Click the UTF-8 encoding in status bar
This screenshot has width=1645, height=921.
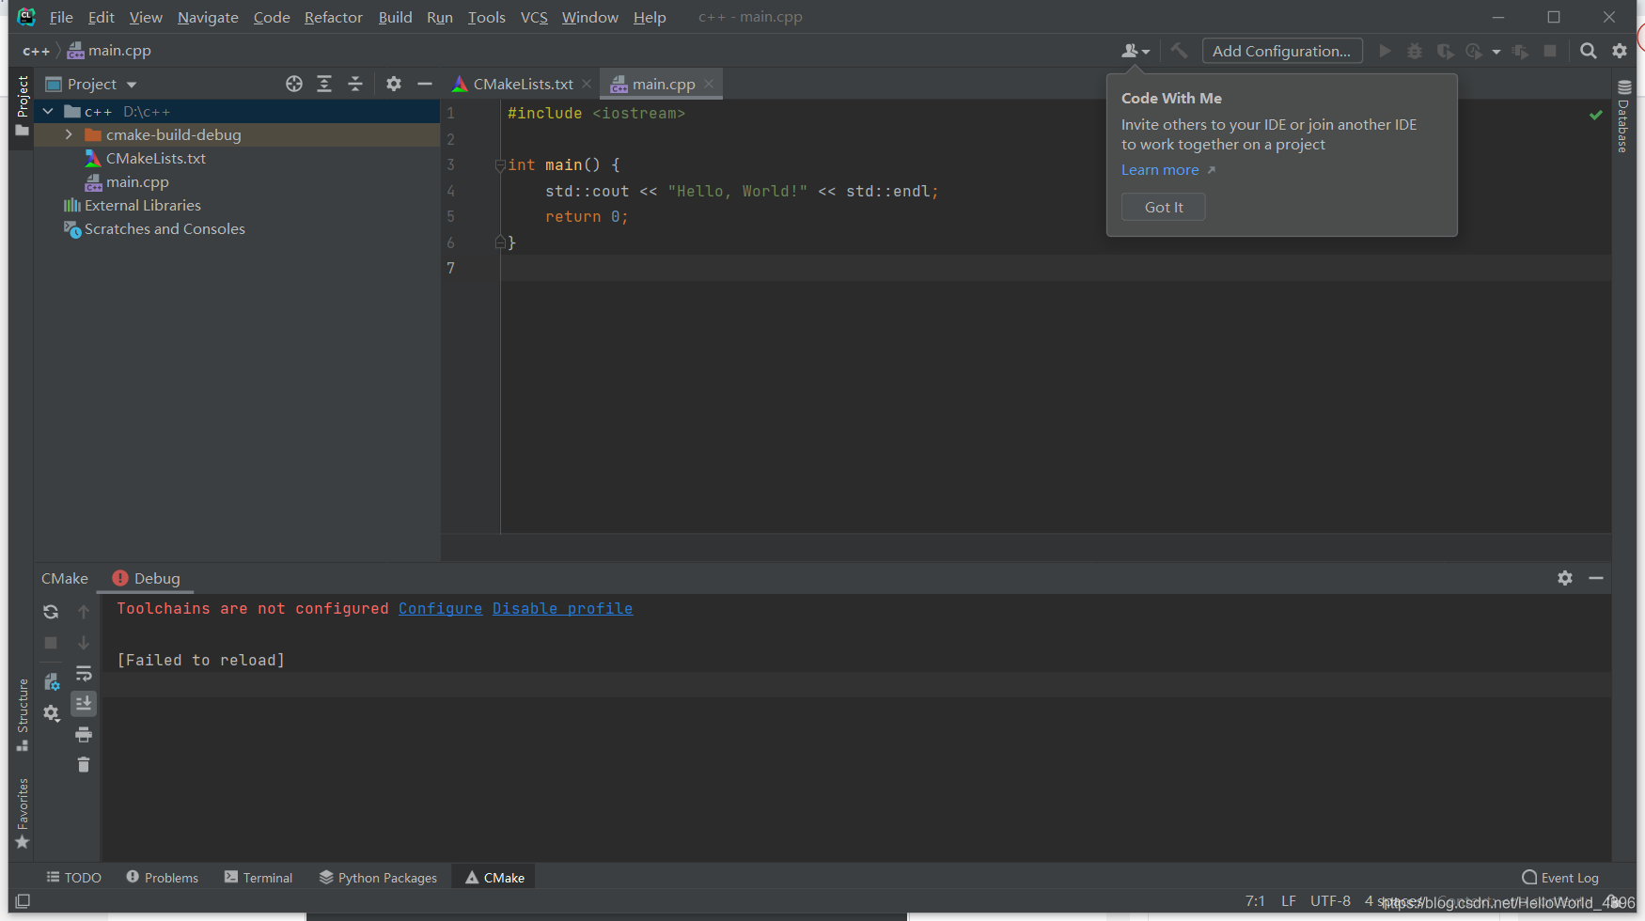[1330, 900]
